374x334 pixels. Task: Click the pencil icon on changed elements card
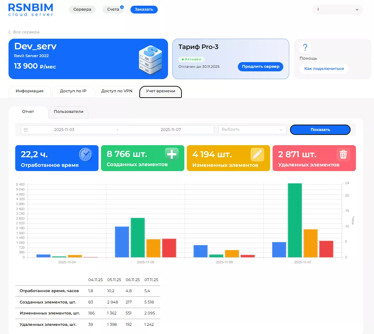(x=257, y=154)
